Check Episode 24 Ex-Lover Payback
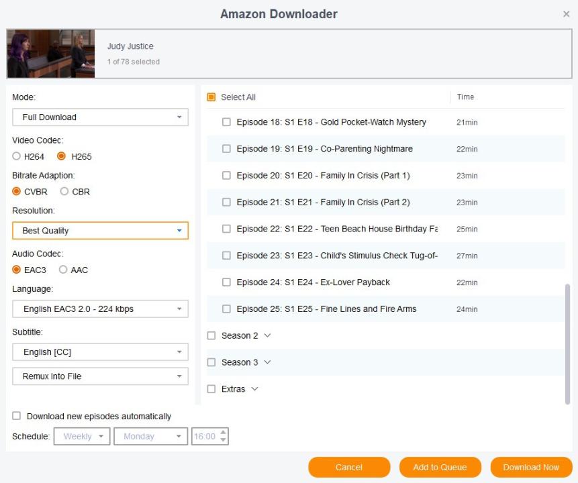578x483 pixels. (226, 282)
